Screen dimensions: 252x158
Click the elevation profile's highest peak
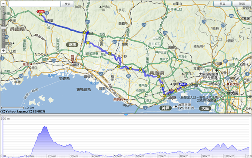[45, 127]
